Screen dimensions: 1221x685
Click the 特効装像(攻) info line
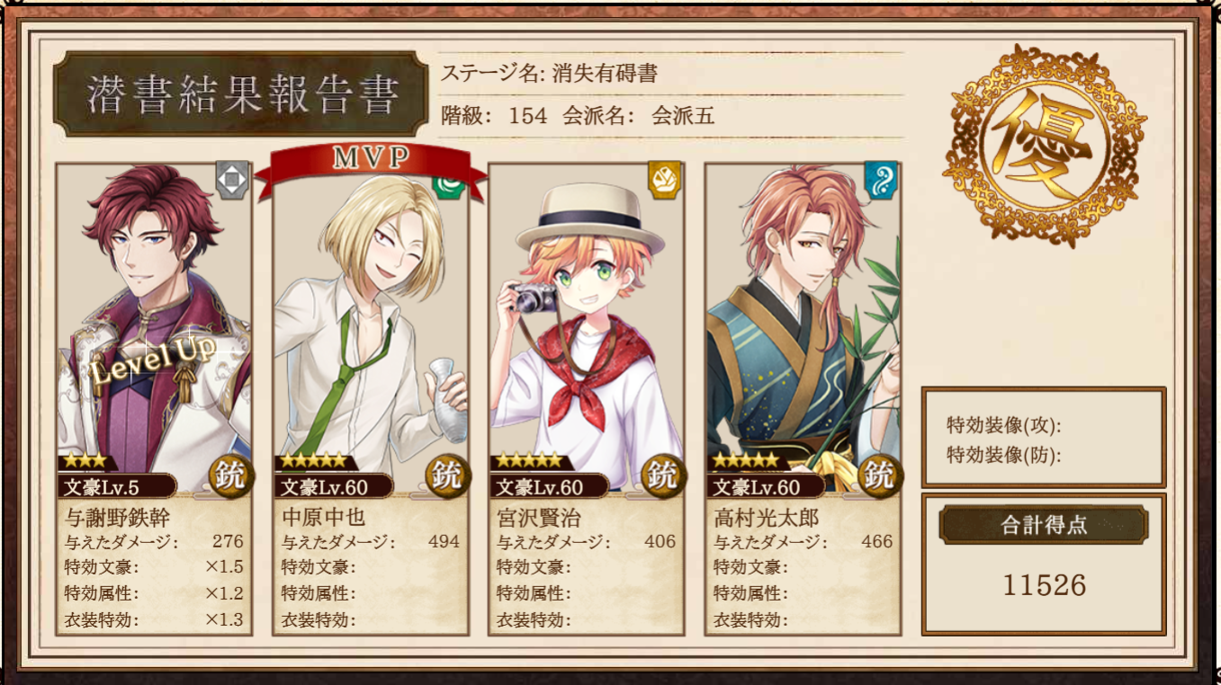pyautogui.click(x=1004, y=425)
